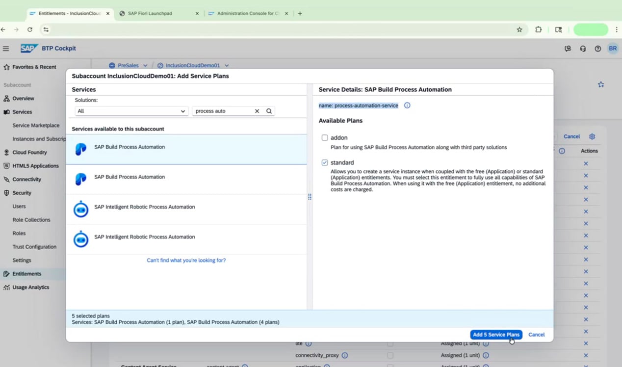Screen dimensions: 622x367
Task: Check the addon plan checkbox
Action: [x=325, y=138]
